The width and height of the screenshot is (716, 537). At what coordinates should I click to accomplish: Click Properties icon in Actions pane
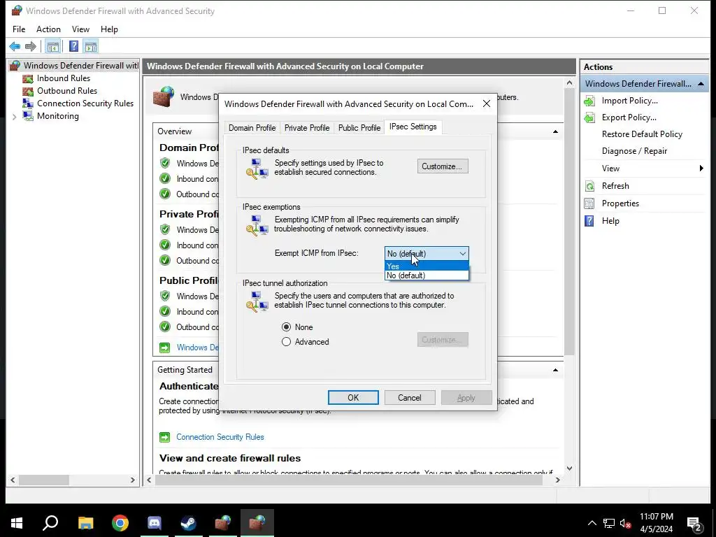589,203
